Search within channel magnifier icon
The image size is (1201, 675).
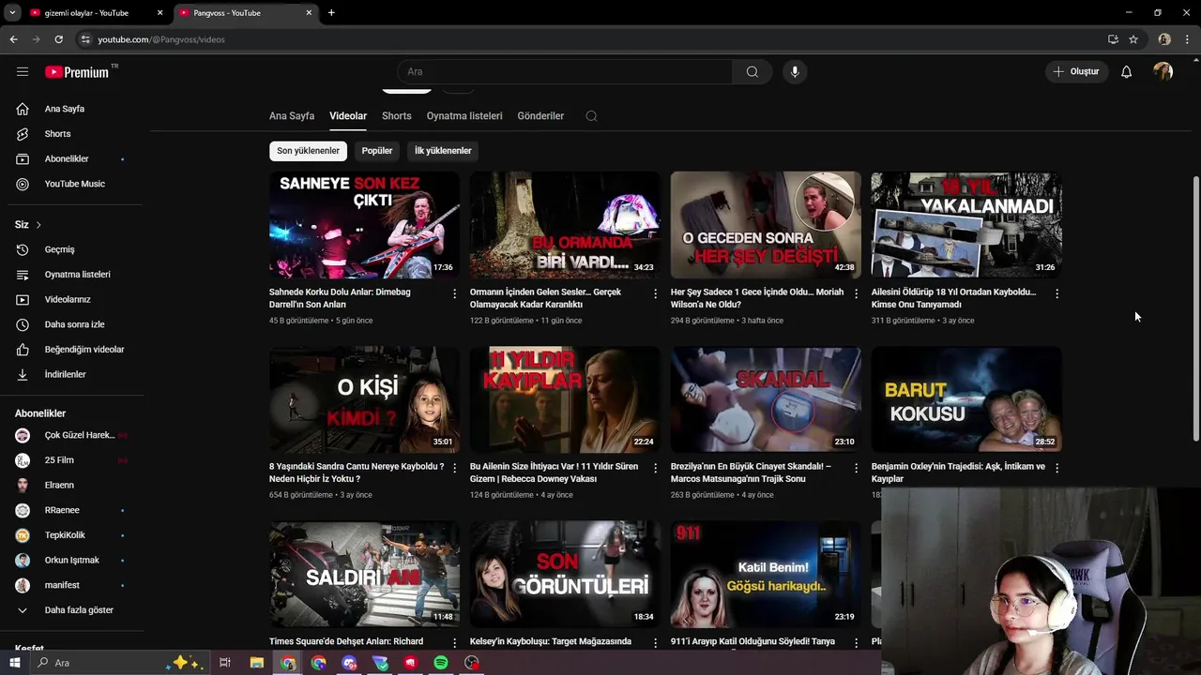click(591, 116)
